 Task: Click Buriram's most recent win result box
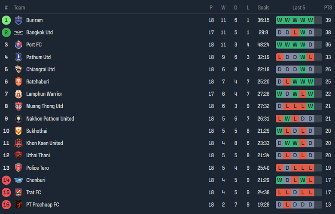(x=310, y=20)
